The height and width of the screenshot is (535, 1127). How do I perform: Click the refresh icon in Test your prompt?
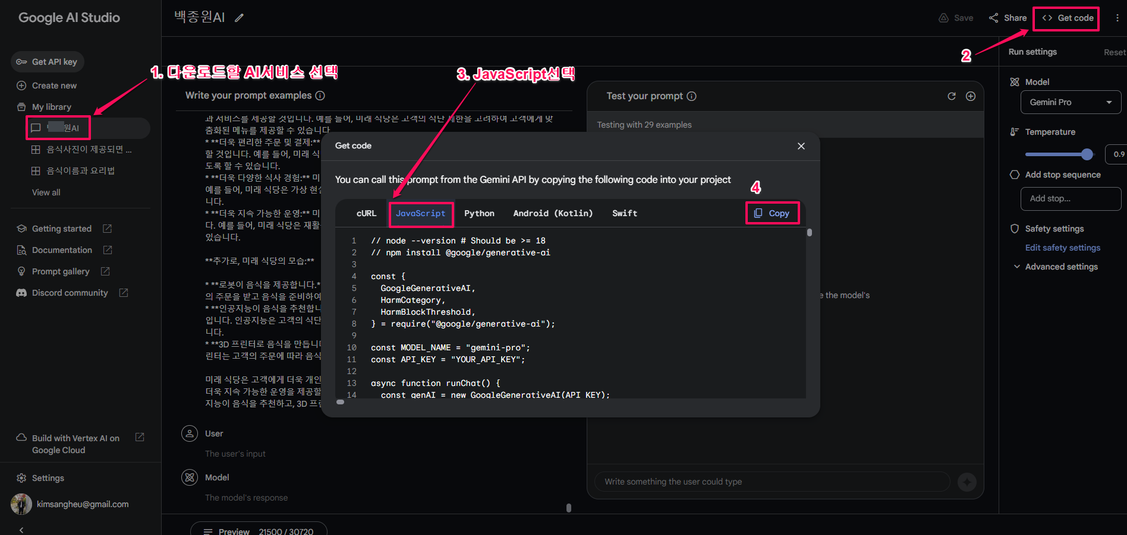[x=952, y=96]
